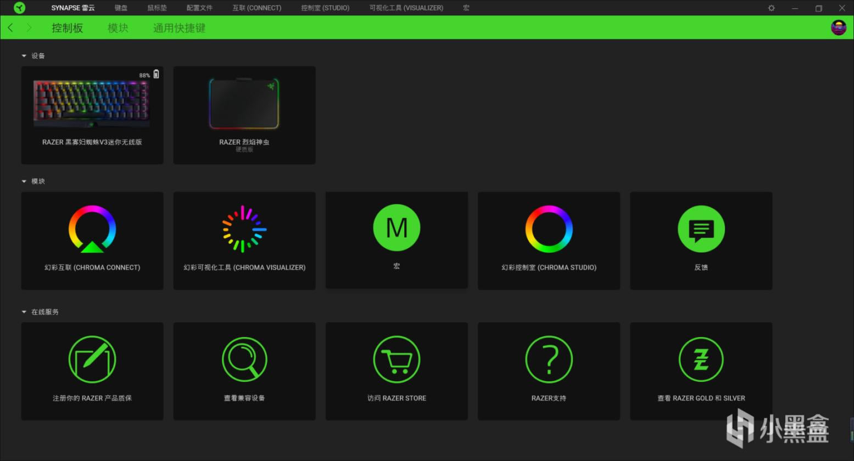The image size is (854, 461).
Task: Switch to the 模块 tab
Action: click(x=118, y=28)
